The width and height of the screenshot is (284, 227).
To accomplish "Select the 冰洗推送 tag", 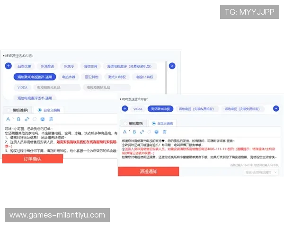I will 47,66.
